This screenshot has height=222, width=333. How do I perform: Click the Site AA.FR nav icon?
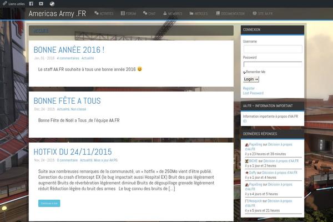tap(255, 13)
